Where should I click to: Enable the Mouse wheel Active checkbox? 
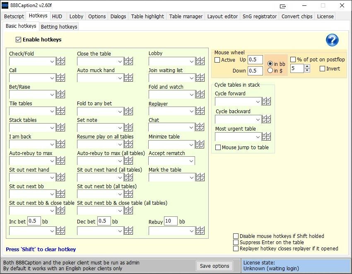[217, 60]
